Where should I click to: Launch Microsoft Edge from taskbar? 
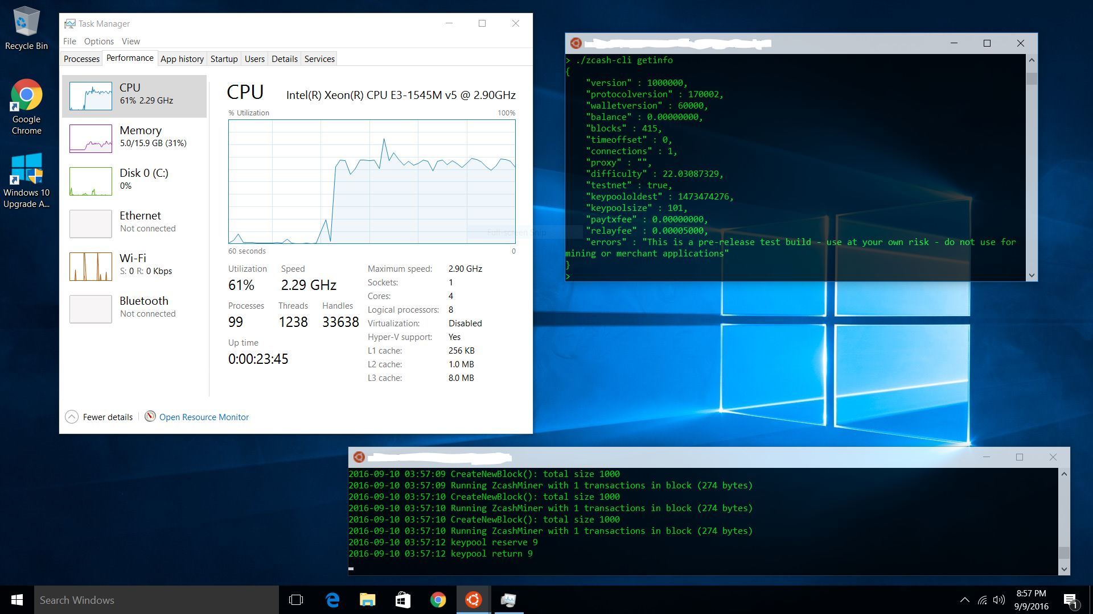[332, 600]
